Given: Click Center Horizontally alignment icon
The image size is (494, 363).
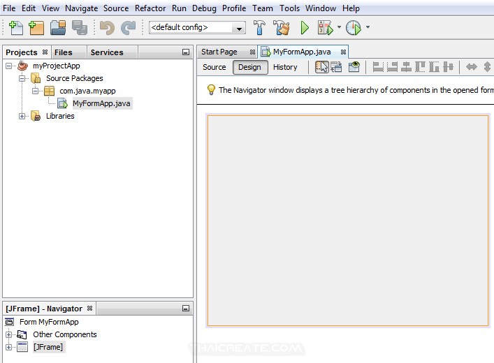Looking at the screenshot, I should click(x=406, y=67).
